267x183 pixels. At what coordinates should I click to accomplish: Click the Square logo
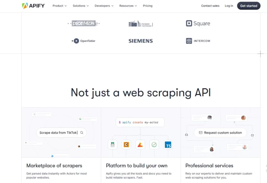[x=198, y=23]
